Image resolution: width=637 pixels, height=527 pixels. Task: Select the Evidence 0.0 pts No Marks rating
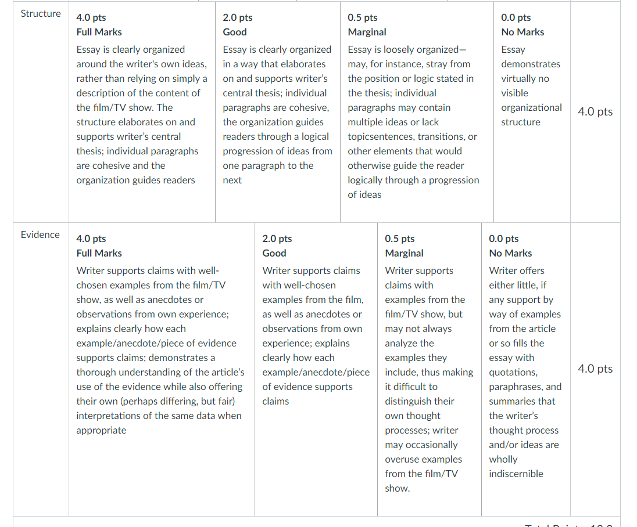tap(525, 369)
